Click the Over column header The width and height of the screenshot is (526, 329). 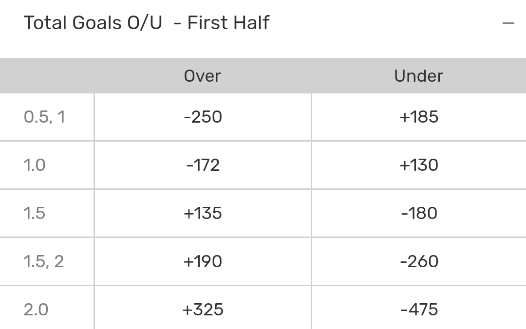[203, 76]
